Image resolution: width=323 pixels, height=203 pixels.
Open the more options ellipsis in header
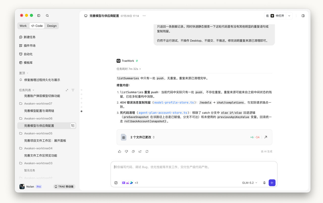point(144,16)
